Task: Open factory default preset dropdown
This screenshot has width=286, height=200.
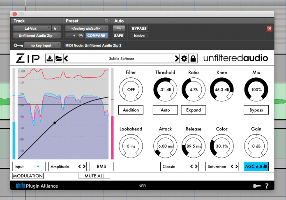Action: [x=87, y=28]
